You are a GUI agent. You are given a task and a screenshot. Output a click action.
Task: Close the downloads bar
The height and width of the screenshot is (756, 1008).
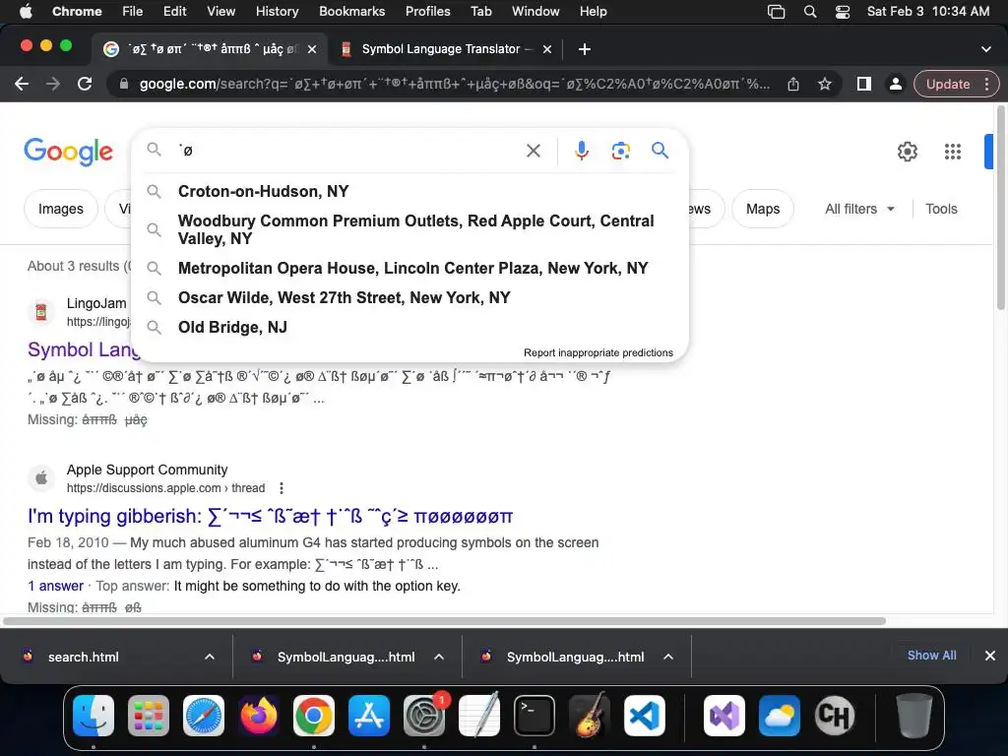(989, 655)
